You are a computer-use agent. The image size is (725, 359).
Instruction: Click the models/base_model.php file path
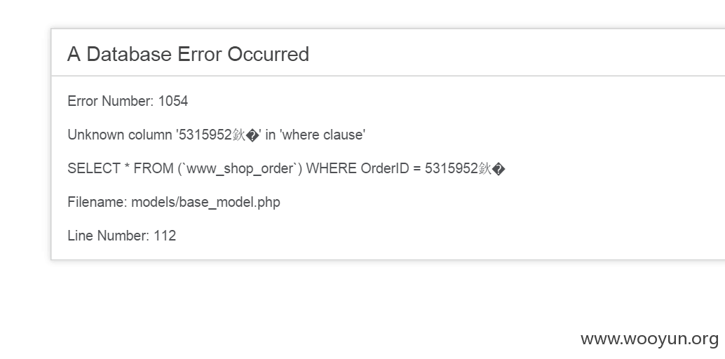click(x=205, y=203)
